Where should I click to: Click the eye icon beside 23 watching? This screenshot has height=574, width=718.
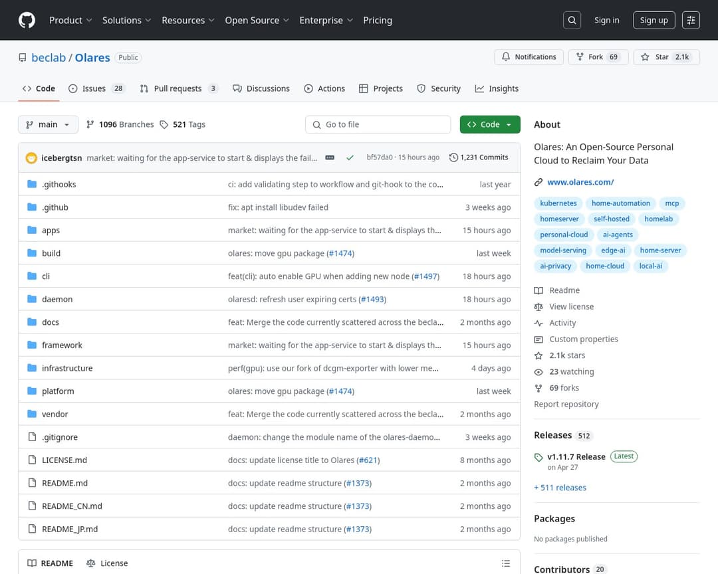coord(538,371)
